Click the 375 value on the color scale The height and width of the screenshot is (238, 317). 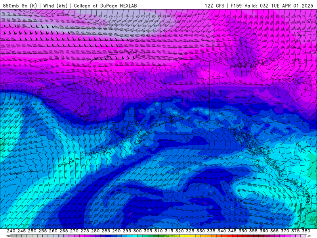(295, 231)
